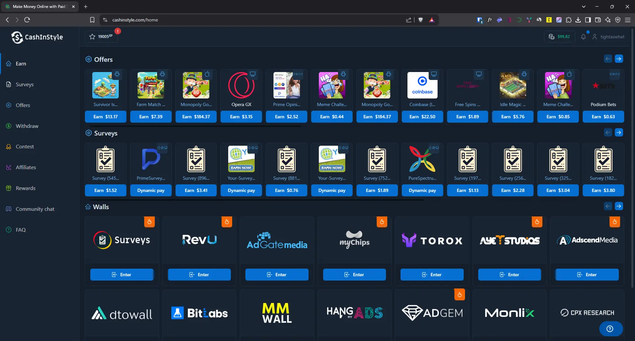The width and height of the screenshot is (635, 341).
Task: Open the browser hamburger menu
Action: click(627, 20)
